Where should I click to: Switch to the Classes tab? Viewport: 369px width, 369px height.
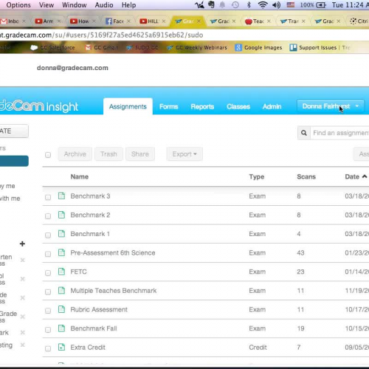click(x=238, y=106)
